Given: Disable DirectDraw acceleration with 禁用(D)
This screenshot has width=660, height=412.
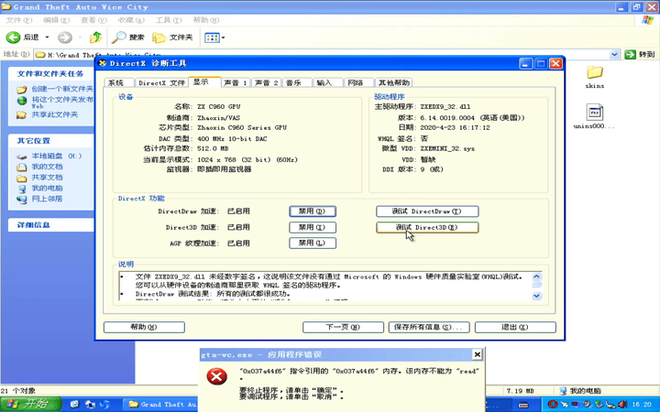Looking at the screenshot, I should tap(313, 211).
